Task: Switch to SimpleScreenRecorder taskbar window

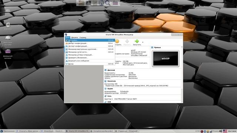Action: (x=101, y=131)
